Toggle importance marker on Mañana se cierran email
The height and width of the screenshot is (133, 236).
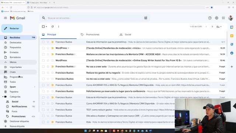[52, 54]
